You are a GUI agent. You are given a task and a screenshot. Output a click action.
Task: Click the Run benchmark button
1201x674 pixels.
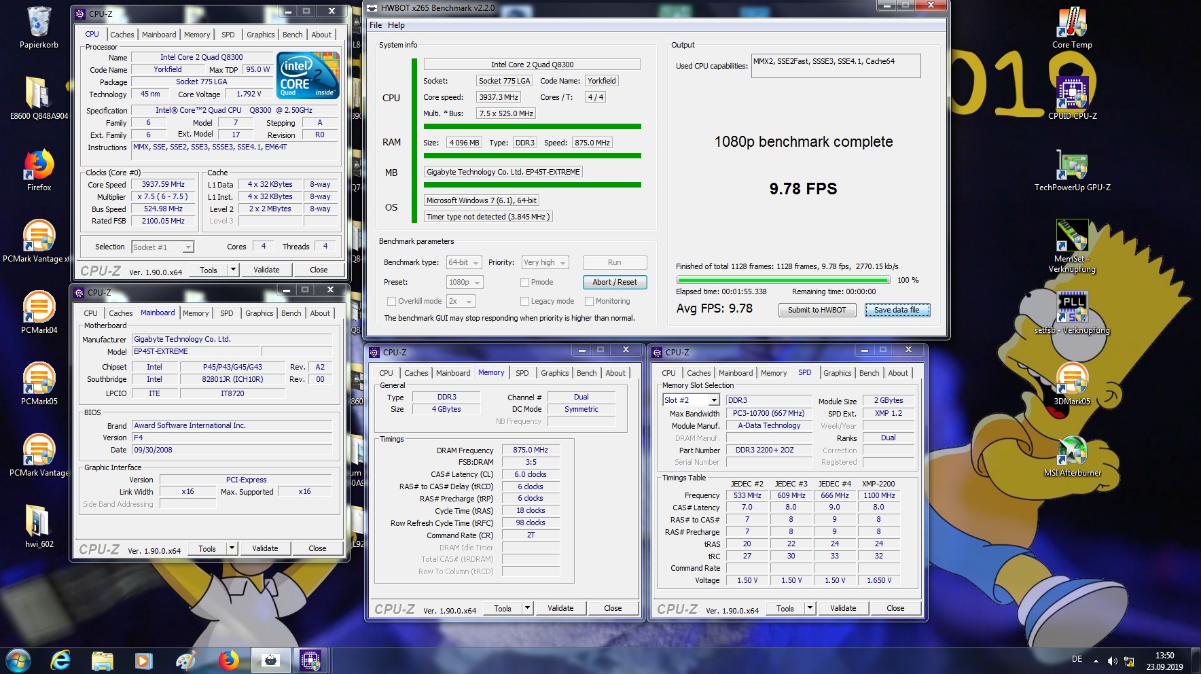[x=615, y=262]
